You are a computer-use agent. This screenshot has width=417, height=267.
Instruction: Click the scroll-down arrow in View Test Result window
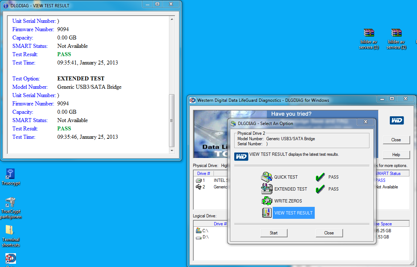172,151
